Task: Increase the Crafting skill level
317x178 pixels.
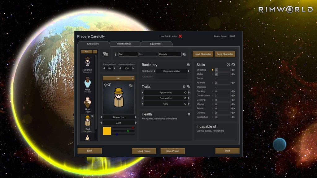Action: pos(234,113)
